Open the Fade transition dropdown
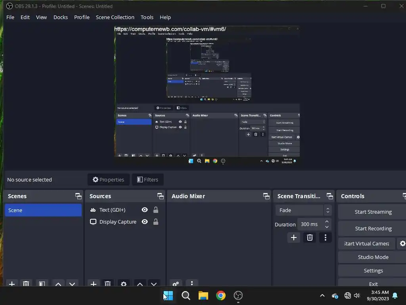The image size is (406, 305). pyautogui.click(x=303, y=210)
